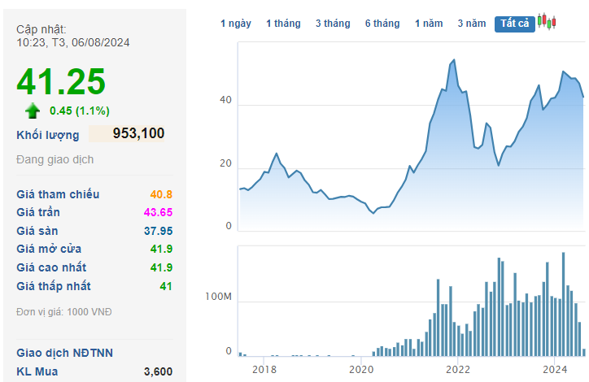Click the "Giao dịch NĐTNN" section header

[65, 353]
